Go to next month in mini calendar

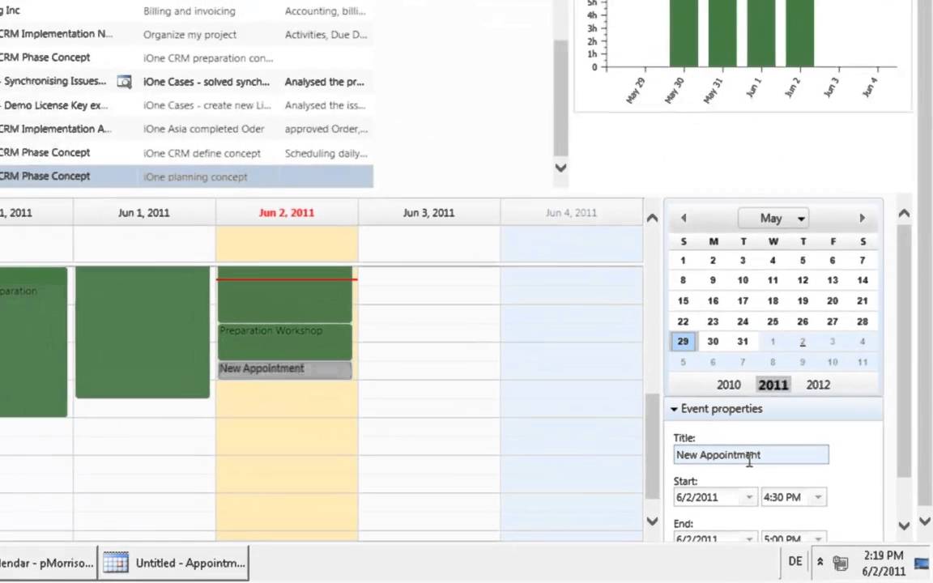(862, 219)
